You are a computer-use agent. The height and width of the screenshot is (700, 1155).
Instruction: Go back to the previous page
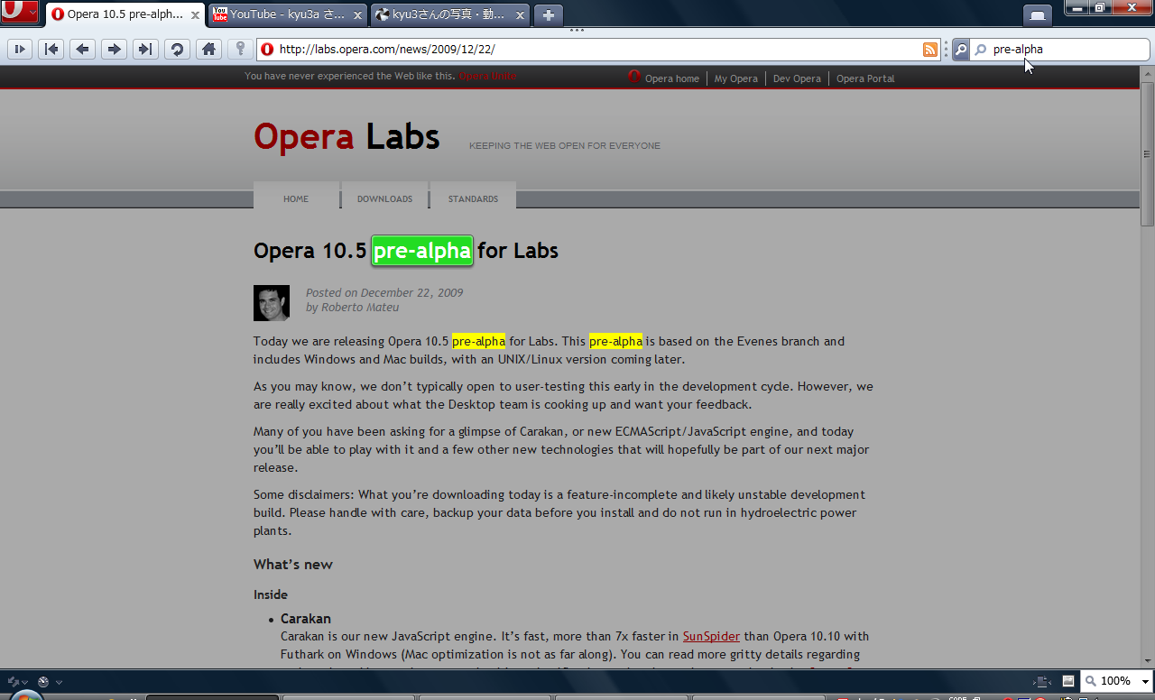pos(82,49)
